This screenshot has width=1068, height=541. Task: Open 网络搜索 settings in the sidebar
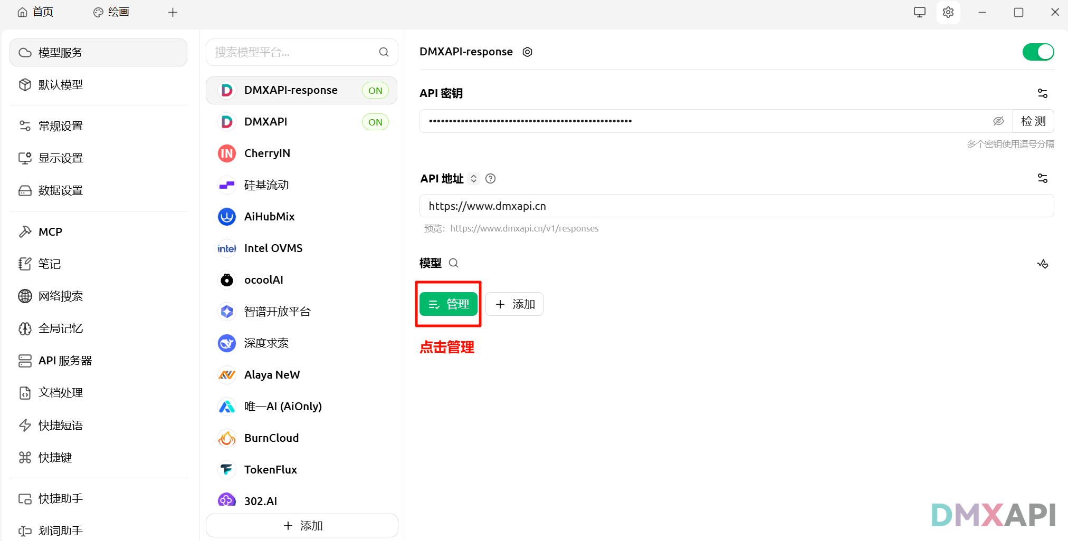pos(61,296)
